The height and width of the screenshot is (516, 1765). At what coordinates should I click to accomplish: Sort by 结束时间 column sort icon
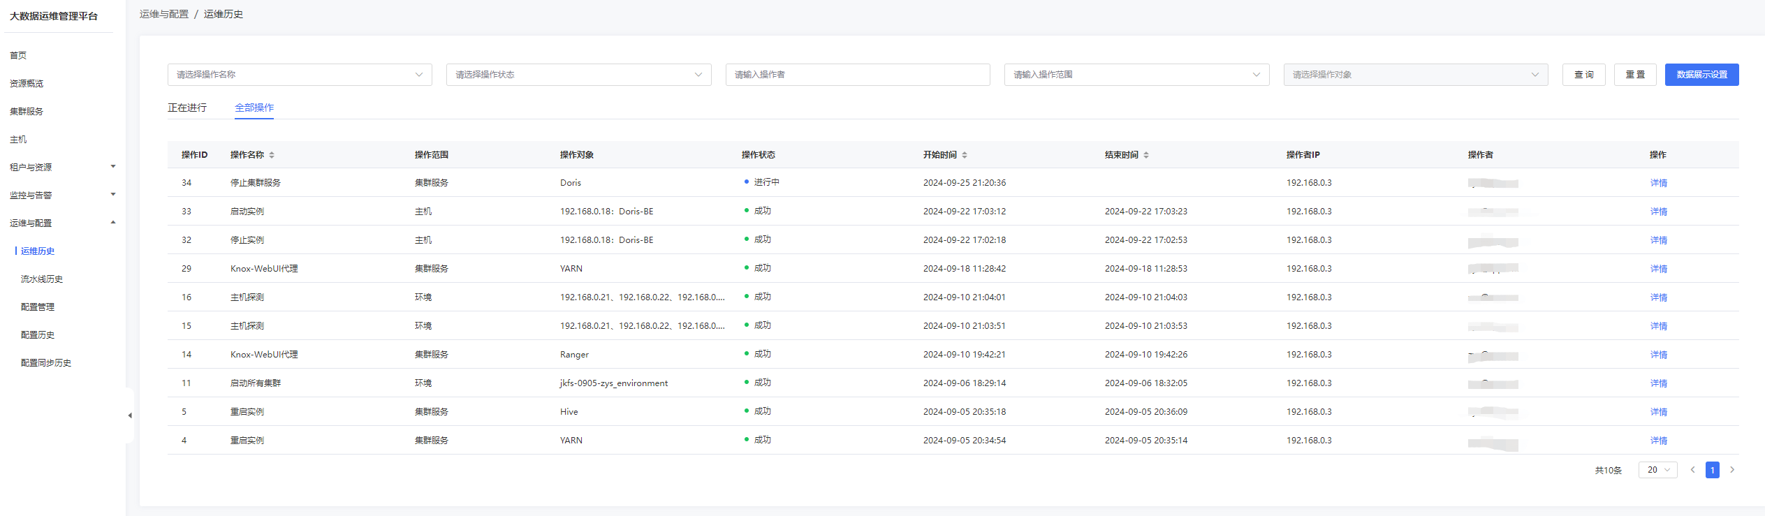[x=1146, y=155]
